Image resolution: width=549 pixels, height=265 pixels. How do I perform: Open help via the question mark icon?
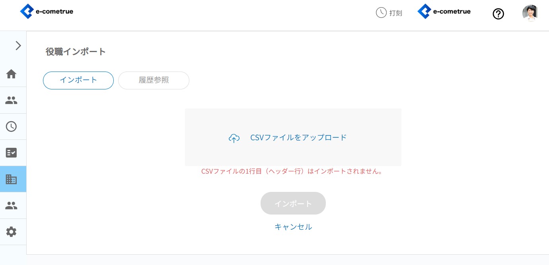[498, 14]
